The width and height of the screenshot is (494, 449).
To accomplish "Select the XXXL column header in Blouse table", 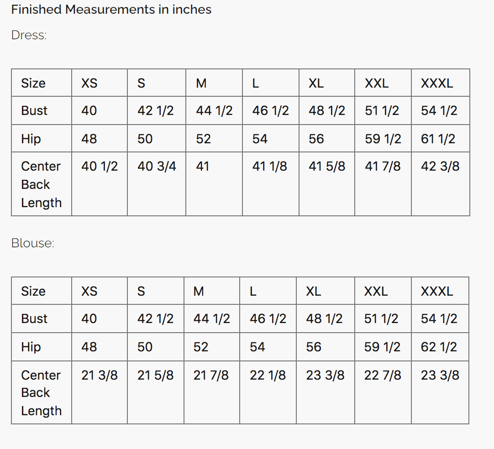I will tap(437, 291).
